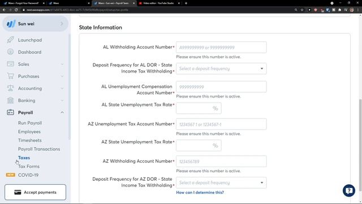Click the browser back arrow
This screenshot has height=204, width=362.
(x=4, y=10)
